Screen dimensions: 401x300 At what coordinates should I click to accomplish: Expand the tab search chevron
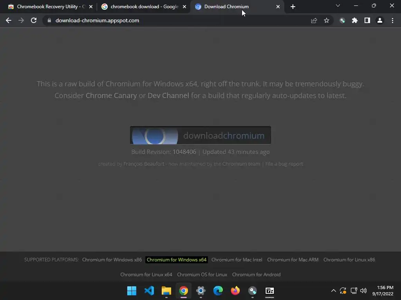coord(338,5)
